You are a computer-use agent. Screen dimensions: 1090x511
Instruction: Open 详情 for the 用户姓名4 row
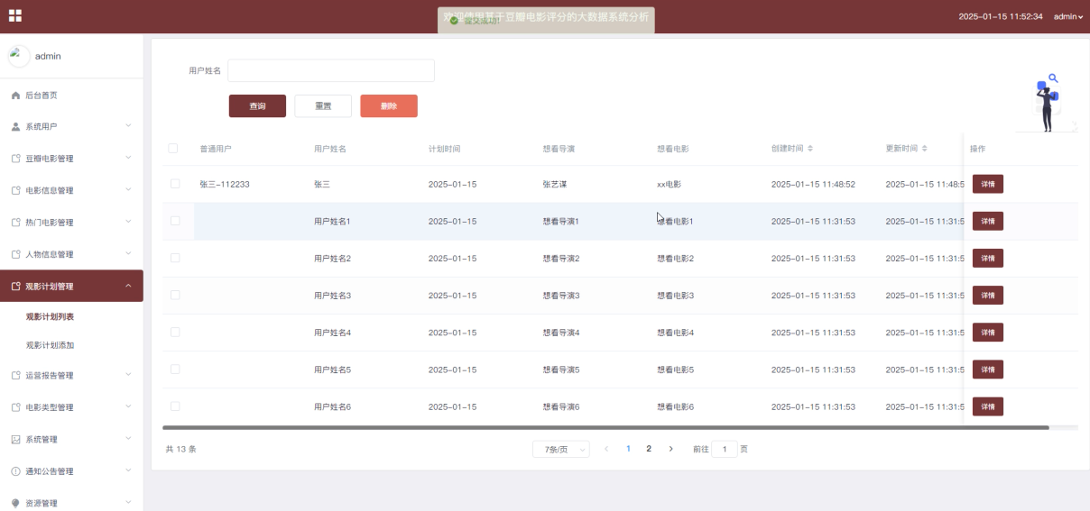tap(988, 333)
